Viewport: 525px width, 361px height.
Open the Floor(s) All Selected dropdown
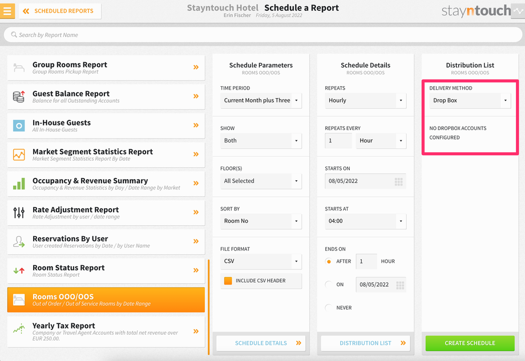tap(261, 181)
